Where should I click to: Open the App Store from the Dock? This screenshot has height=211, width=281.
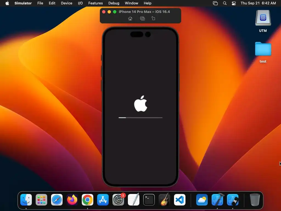tap(103, 200)
